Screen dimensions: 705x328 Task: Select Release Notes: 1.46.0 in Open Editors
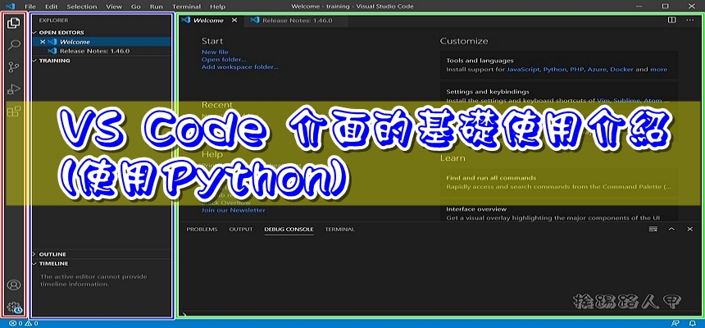coord(101,51)
